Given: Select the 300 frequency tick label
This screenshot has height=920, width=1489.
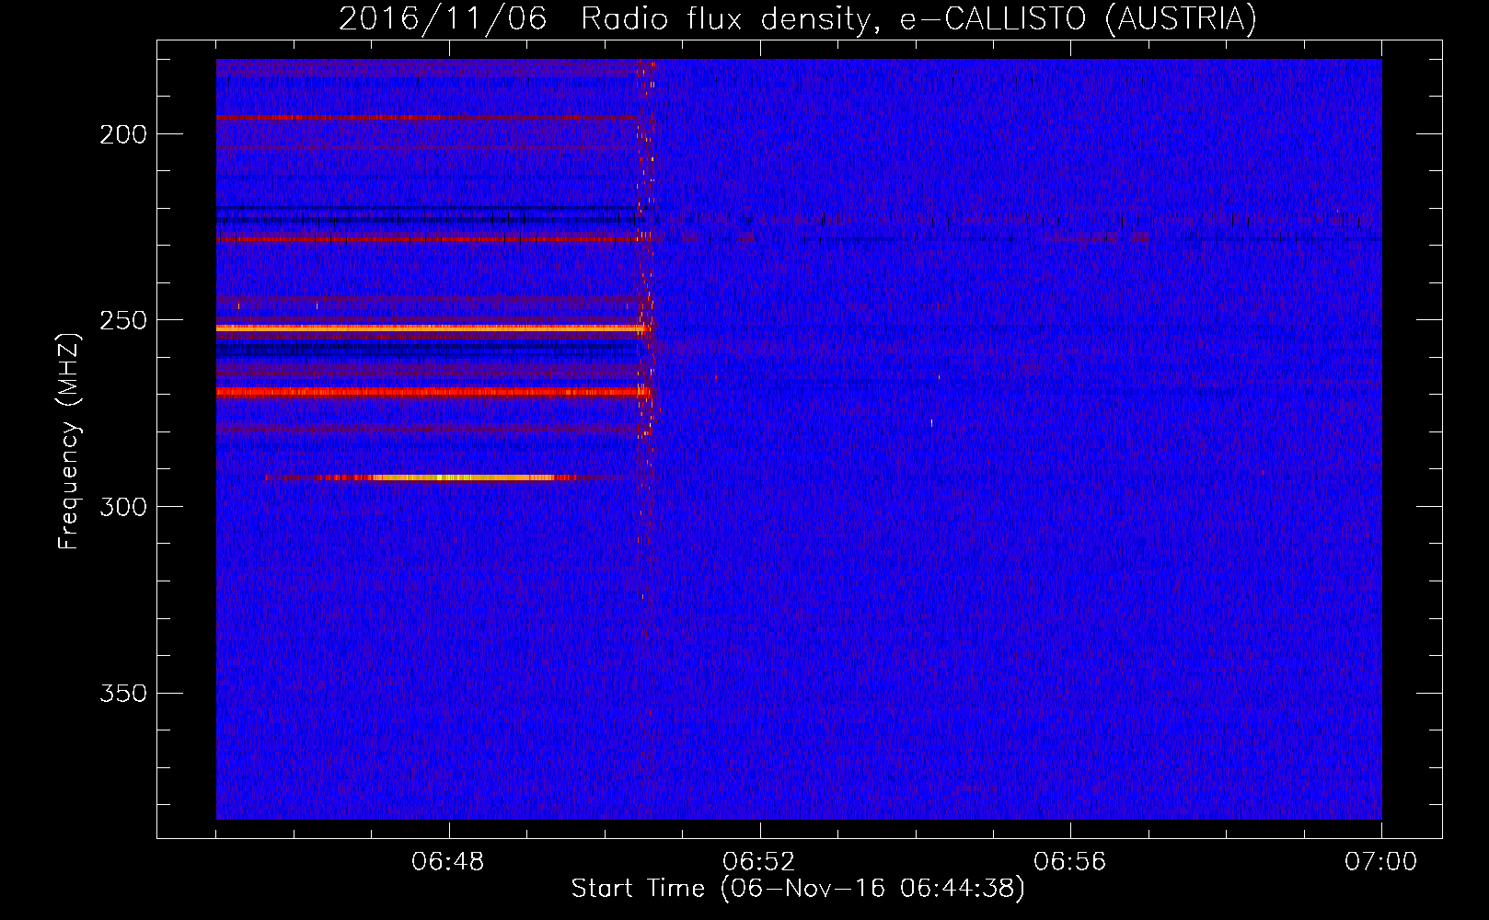Looking at the screenshot, I should coord(123,508).
